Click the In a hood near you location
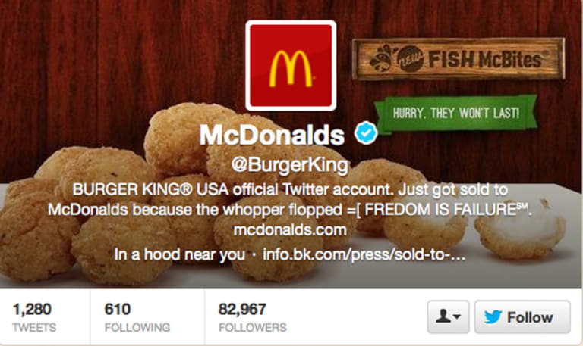Screen dimensions: 583x346 [x=180, y=255]
